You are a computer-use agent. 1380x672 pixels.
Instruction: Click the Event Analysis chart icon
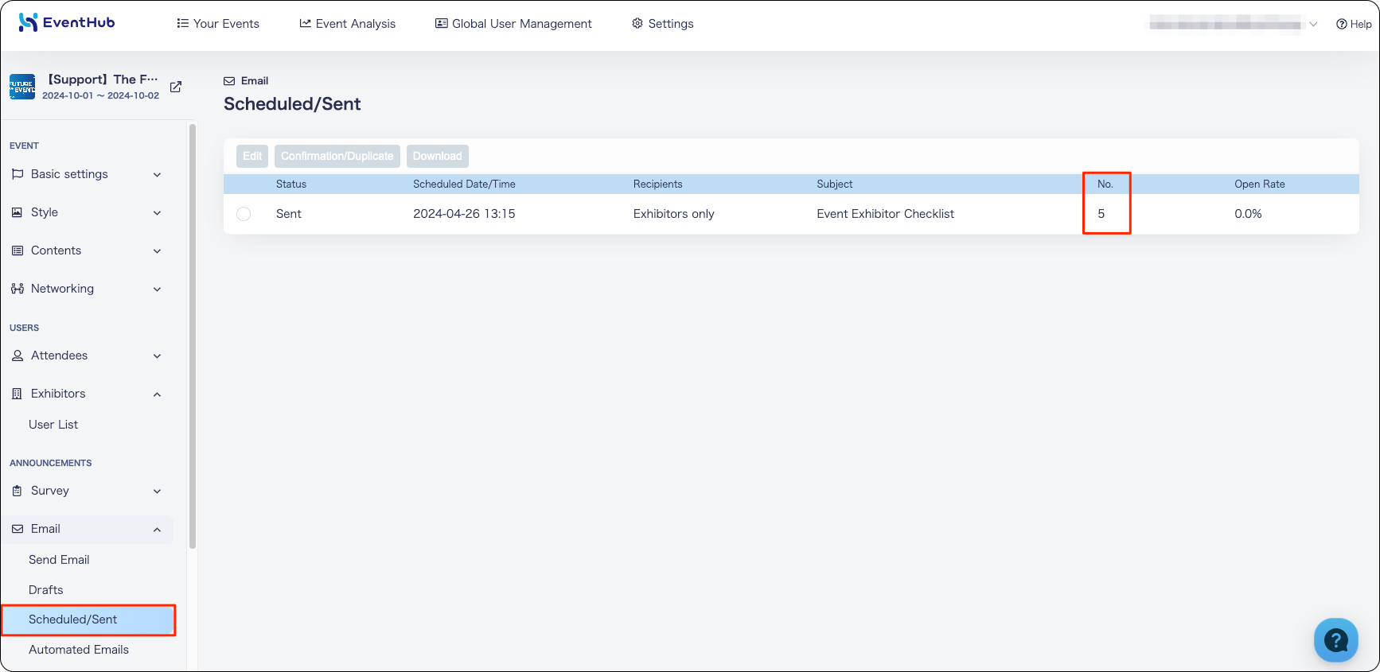305,23
